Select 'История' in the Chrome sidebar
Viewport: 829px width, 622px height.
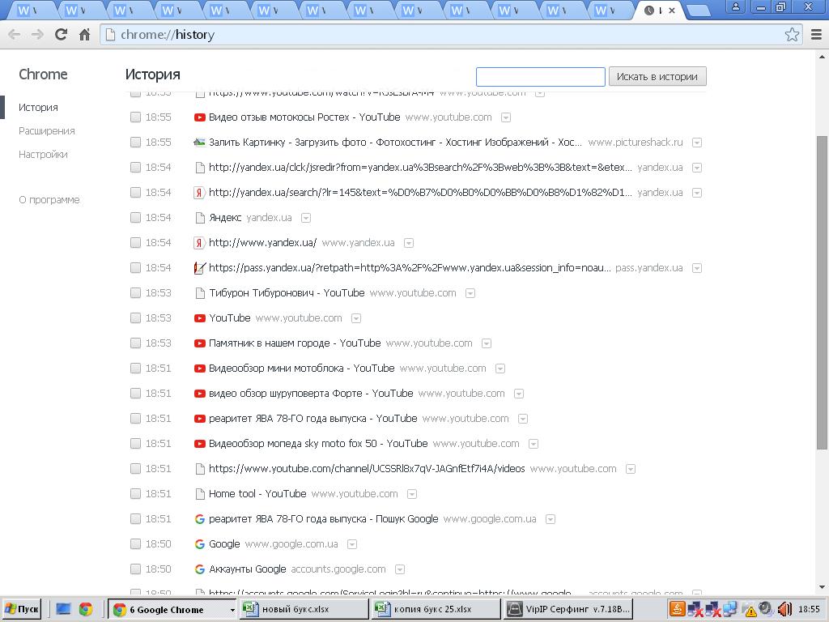tap(38, 108)
